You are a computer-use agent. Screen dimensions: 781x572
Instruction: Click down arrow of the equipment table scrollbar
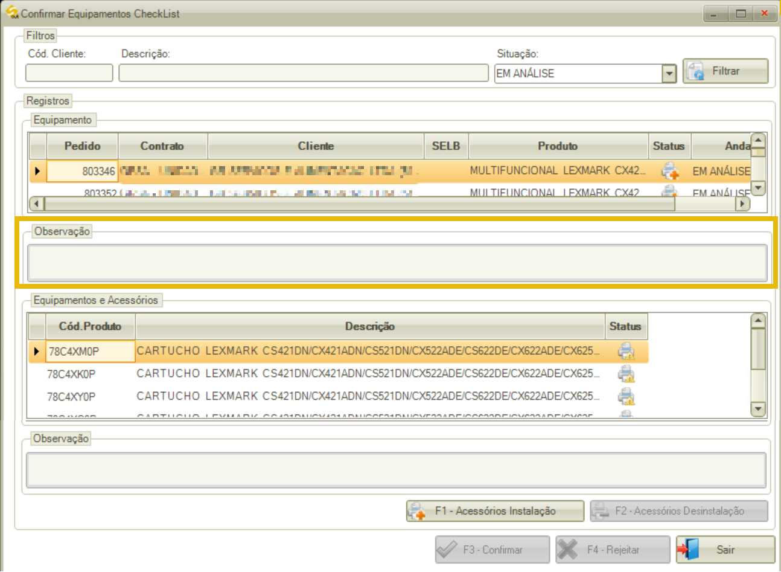pos(758,188)
